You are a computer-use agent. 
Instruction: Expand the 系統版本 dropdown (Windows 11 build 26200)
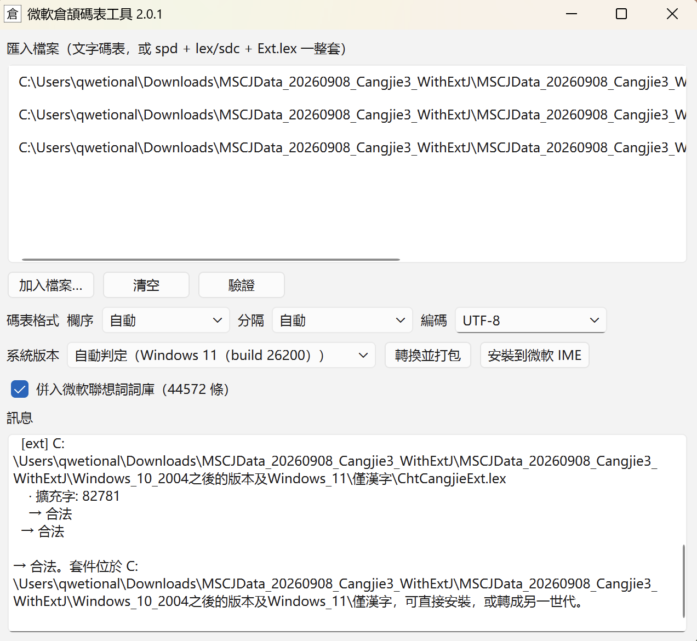point(221,355)
